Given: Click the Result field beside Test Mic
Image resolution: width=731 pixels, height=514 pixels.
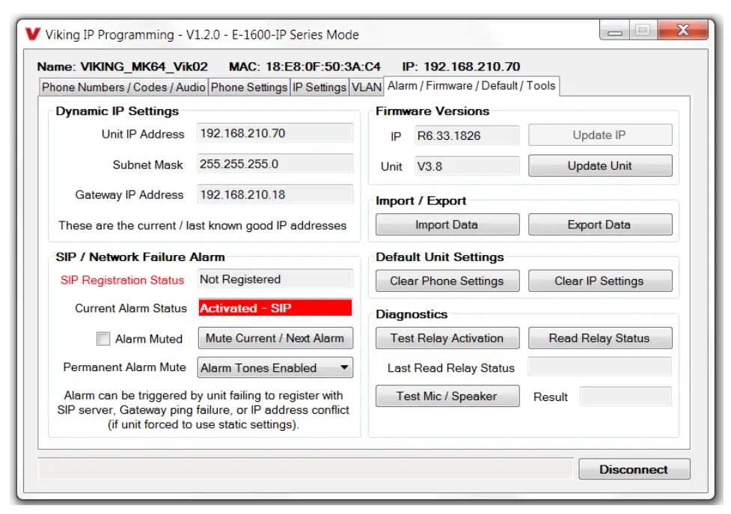Looking at the screenshot, I should point(626,397).
